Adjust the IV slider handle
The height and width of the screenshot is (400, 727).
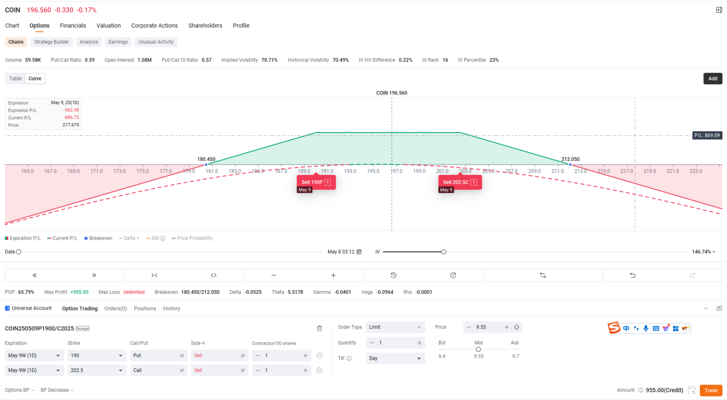(x=443, y=252)
